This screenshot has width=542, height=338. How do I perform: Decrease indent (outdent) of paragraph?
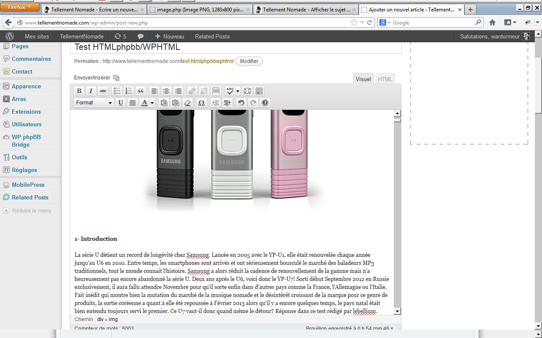[x=216, y=103]
